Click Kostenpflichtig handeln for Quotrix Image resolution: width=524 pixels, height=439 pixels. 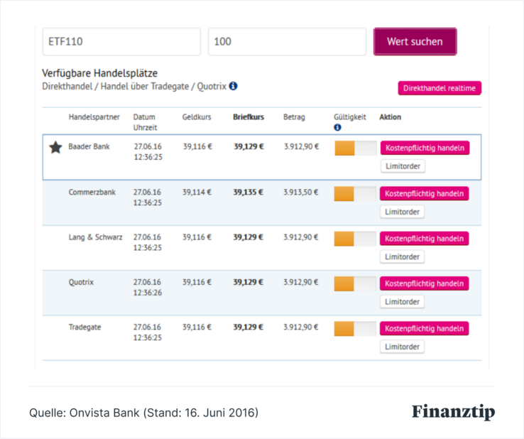click(x=424, y=283)
